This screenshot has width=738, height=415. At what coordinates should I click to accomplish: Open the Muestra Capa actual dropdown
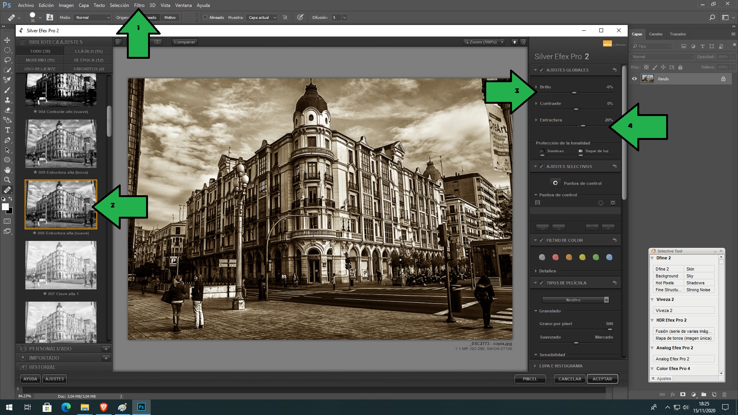coord(262,17)
